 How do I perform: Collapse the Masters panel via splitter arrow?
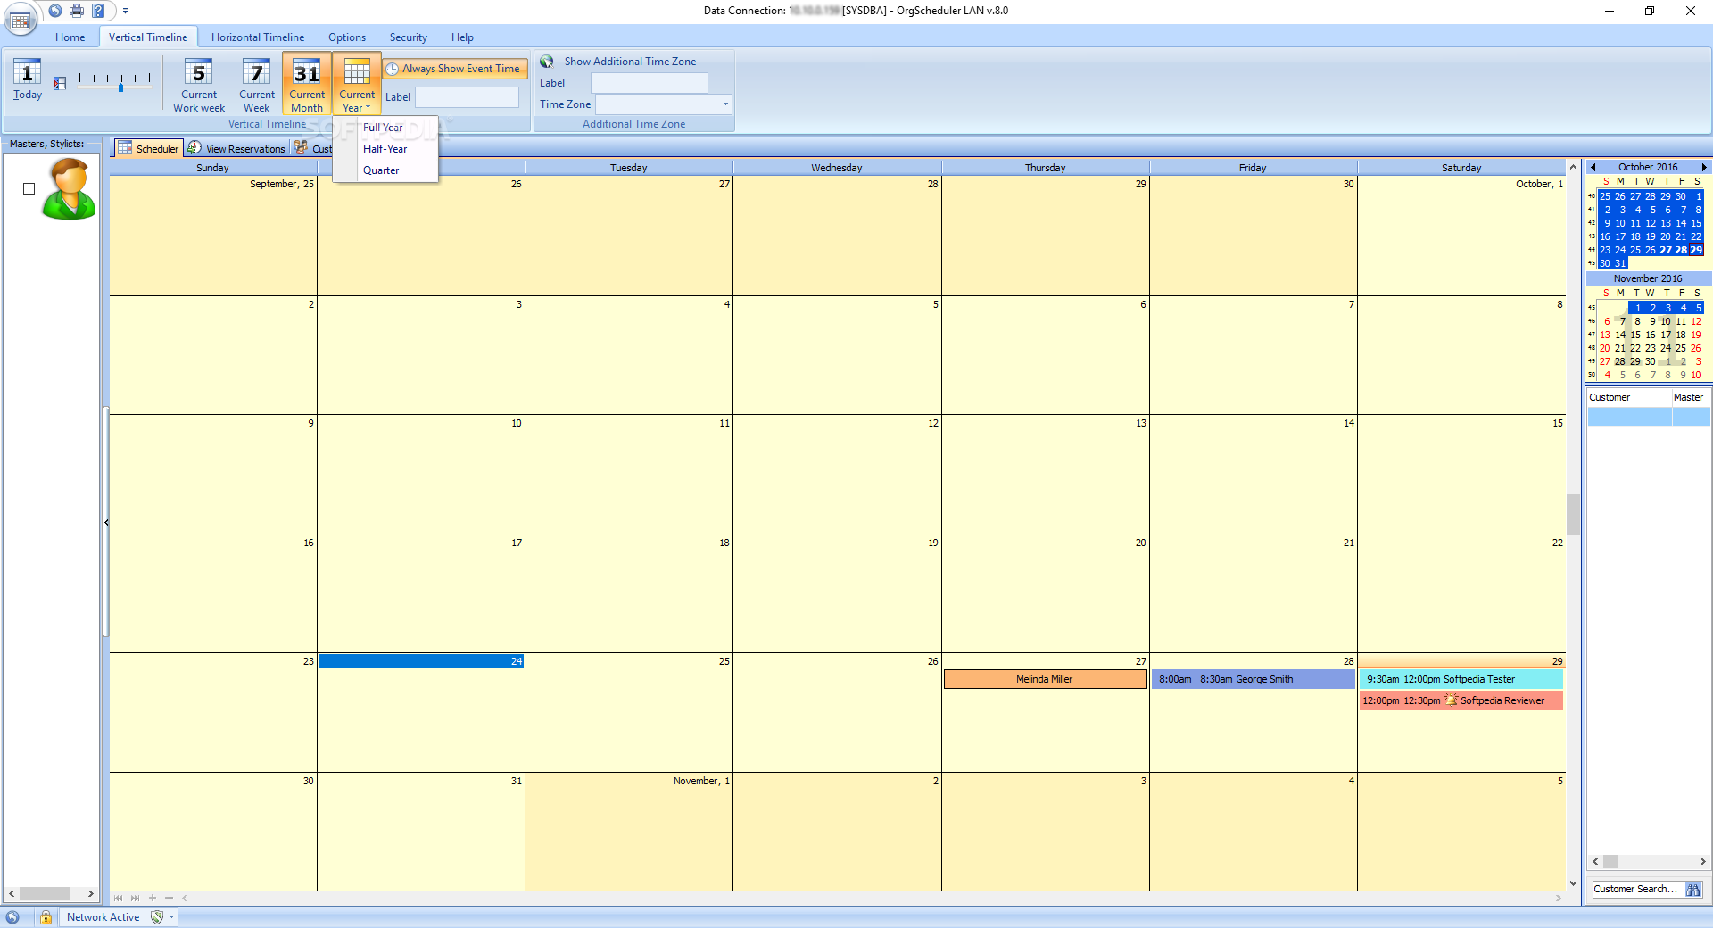click(x=106, y=522)
